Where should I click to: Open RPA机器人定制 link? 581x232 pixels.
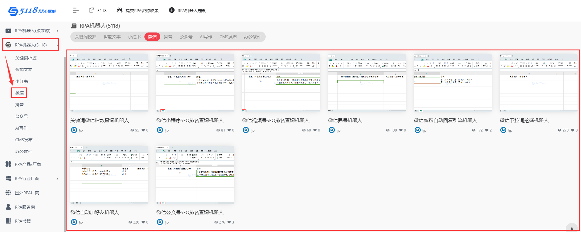tap(188, 10)
